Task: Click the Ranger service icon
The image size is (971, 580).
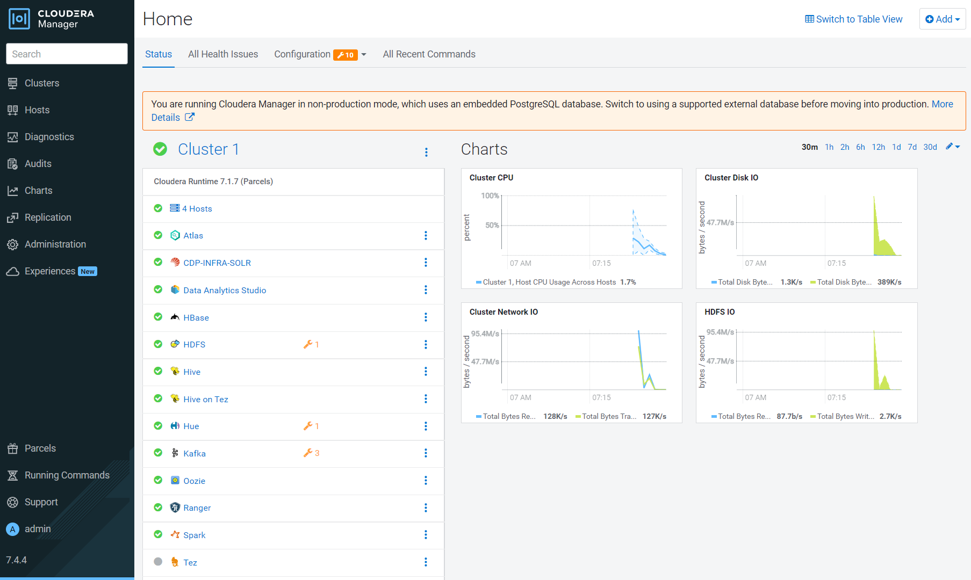Action: coord(175,508)
